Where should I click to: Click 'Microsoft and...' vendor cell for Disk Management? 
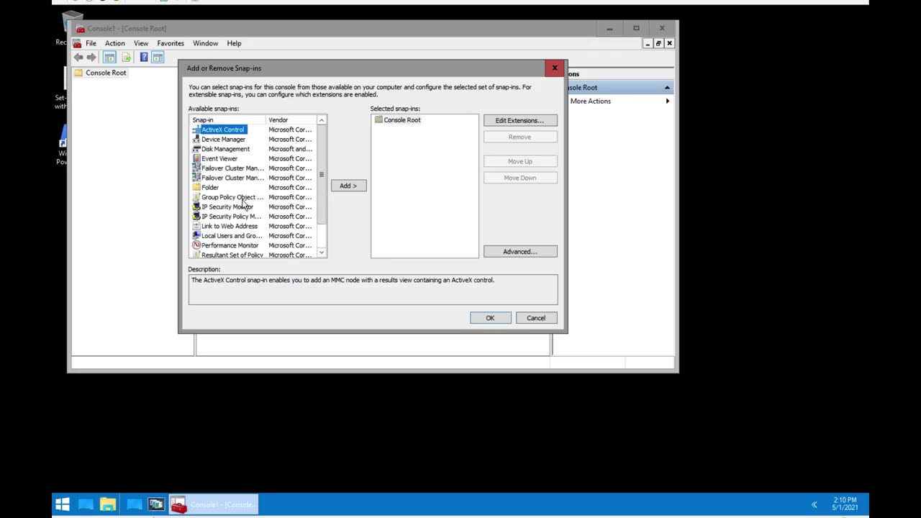291,149
